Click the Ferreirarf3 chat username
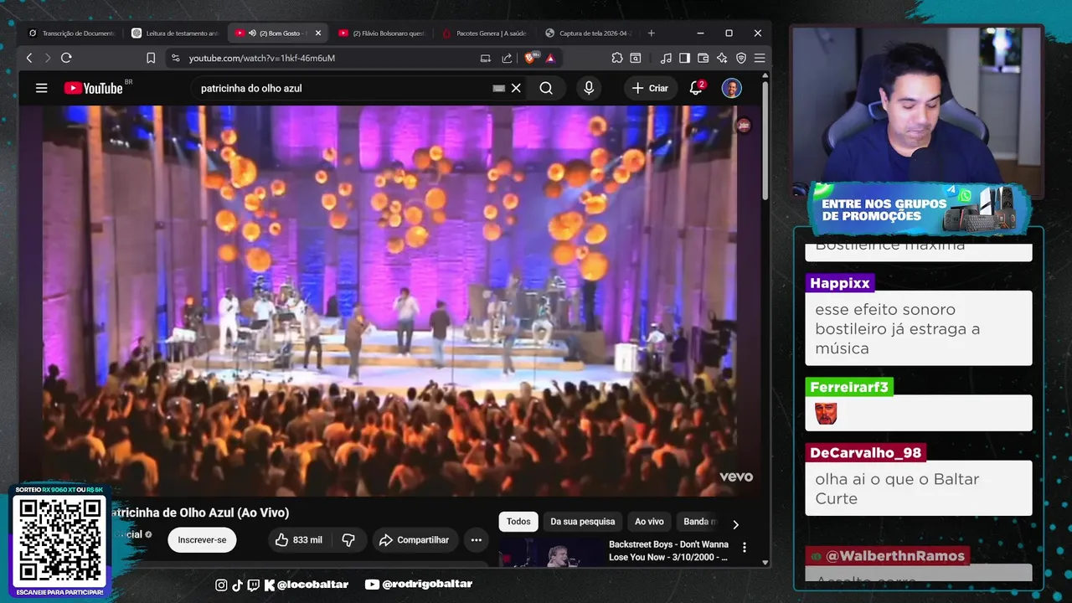The width and height of the screenshot is (1072, 603). click(x=849, y=387)
